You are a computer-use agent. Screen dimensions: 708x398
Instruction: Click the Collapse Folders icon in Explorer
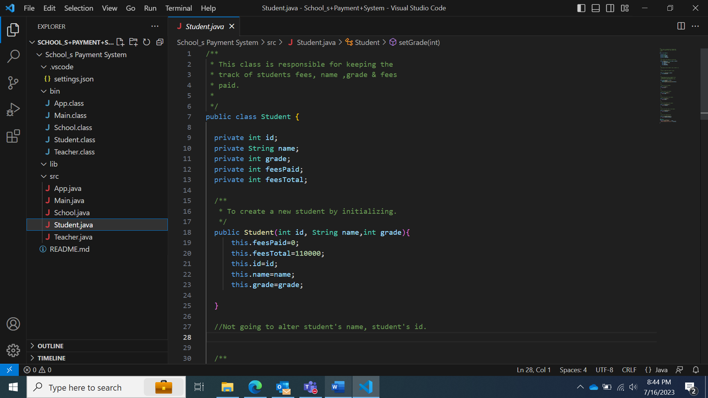pyautogui.click(x=160, y=42)
